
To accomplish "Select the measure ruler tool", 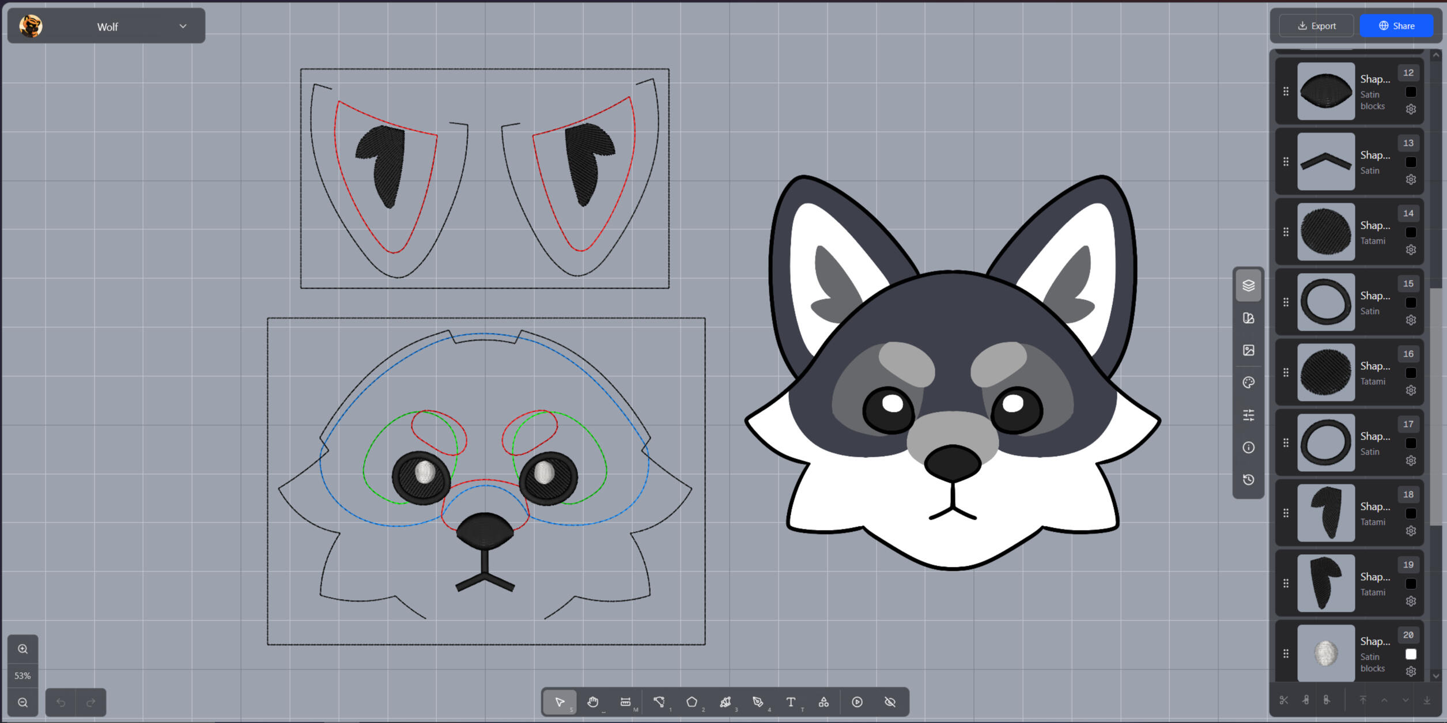I will [x=626, y=702].
